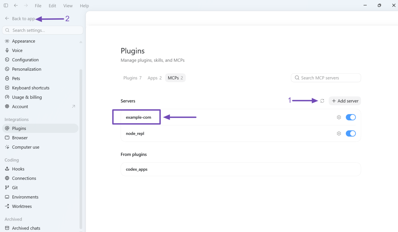Screen dimensions: 398x232
Task: Switch to the Plugins tab
Action: (x=132, y=78)
